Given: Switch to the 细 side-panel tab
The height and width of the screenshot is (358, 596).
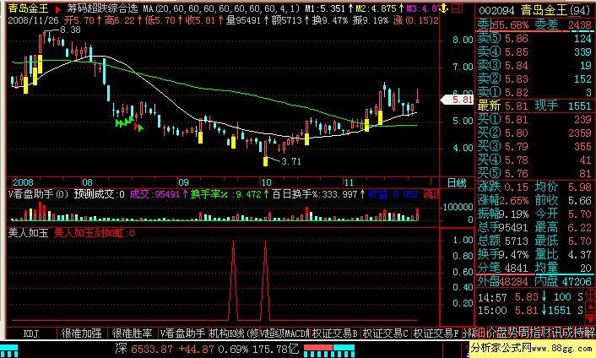Looking at the screenshot, I should point(480,333).
